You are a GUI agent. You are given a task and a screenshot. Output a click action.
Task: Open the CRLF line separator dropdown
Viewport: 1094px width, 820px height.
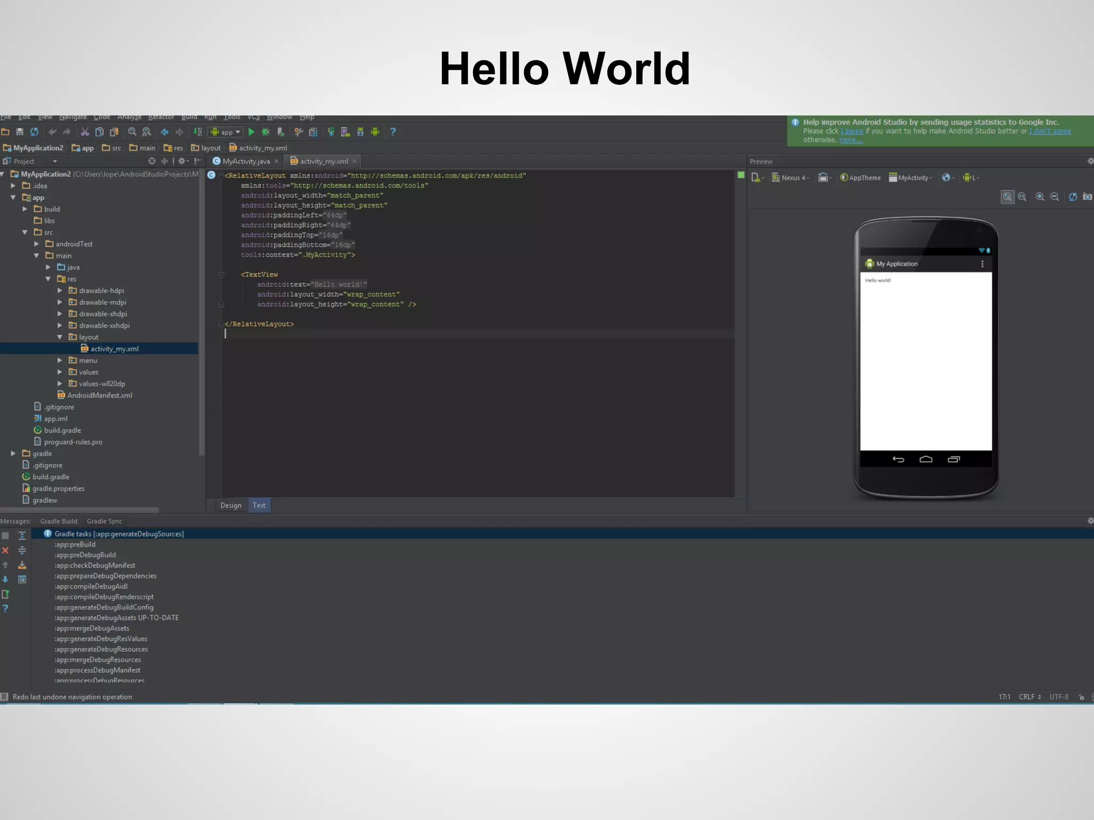tap(1030, 697)
